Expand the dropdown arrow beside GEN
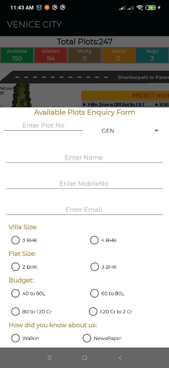 [157, 131]
